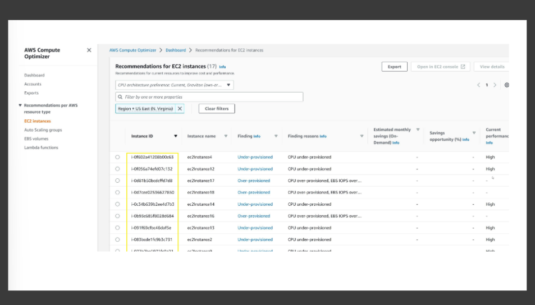Remove the Region US East filter chip
Image resolution: width=535 pixels, height=305 pixels.
click(x=180, y=109)
